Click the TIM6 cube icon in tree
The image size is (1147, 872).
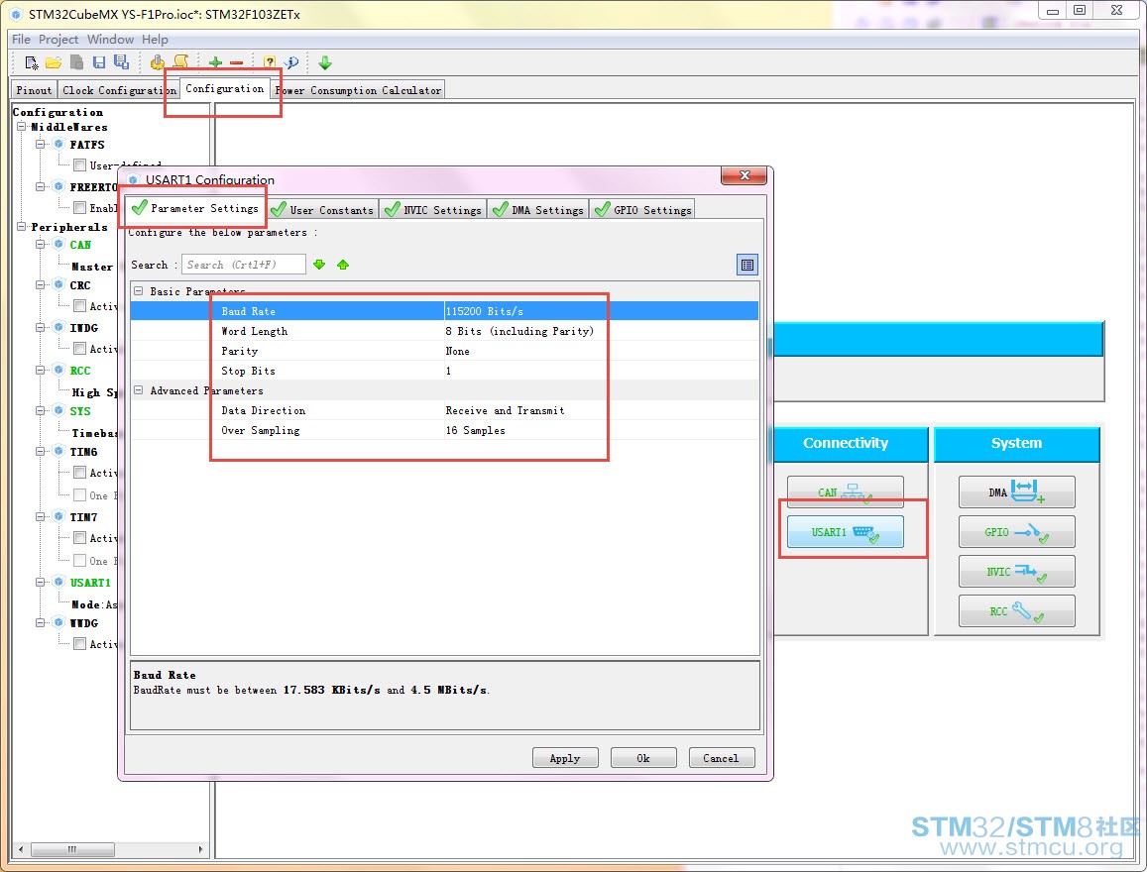click(x=58, y=452)
